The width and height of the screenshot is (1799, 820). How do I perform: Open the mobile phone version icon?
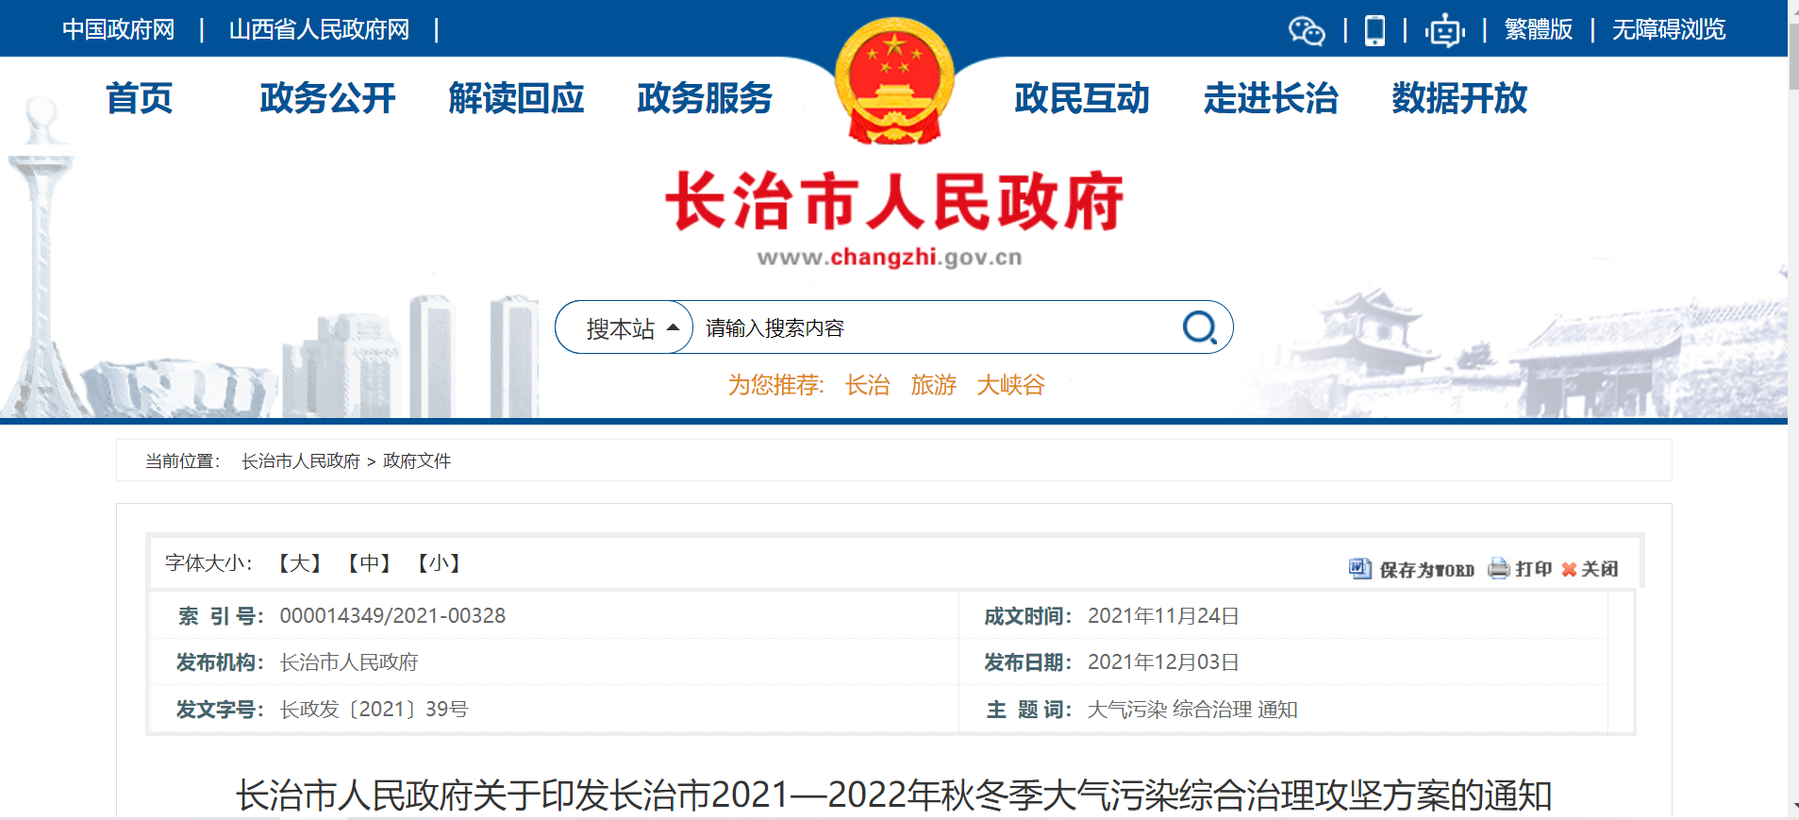[1374, 30]
